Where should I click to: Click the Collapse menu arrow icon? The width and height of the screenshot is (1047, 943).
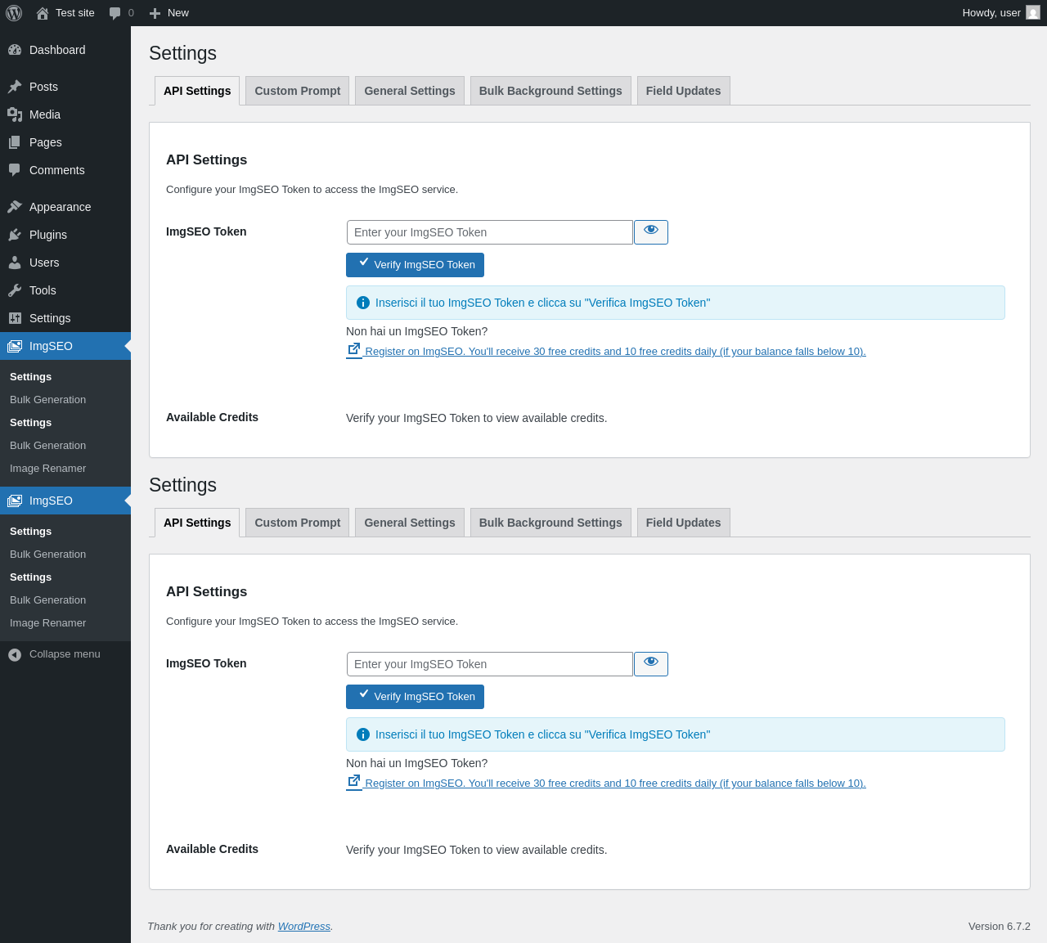pyautogui.click(x=15, y=654)
